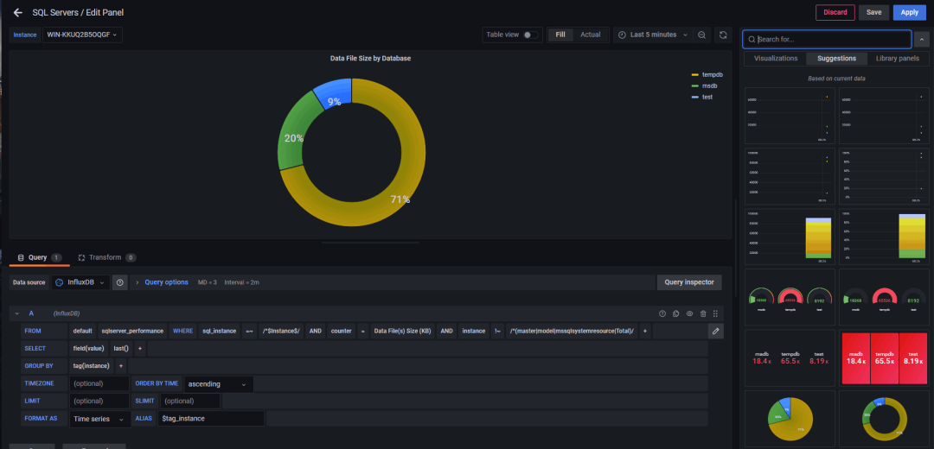Open the Visualizations tab

click(776, 58)
